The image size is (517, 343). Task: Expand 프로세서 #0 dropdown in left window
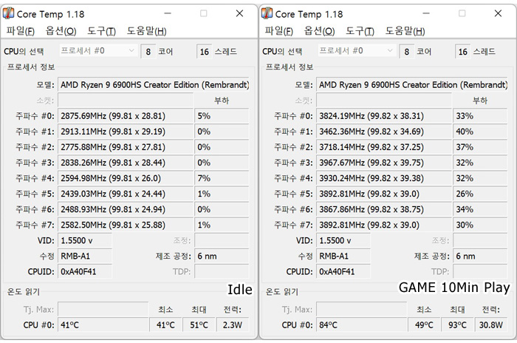[x=98, y=51]
